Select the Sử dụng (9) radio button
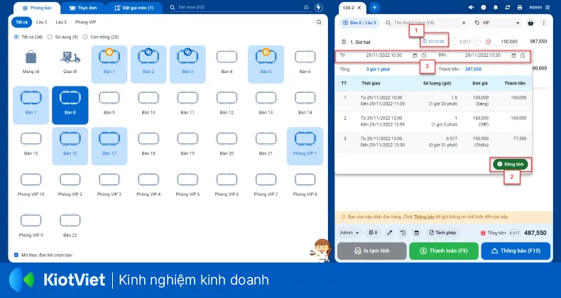 pyautogui.click(x=50, y=37)
